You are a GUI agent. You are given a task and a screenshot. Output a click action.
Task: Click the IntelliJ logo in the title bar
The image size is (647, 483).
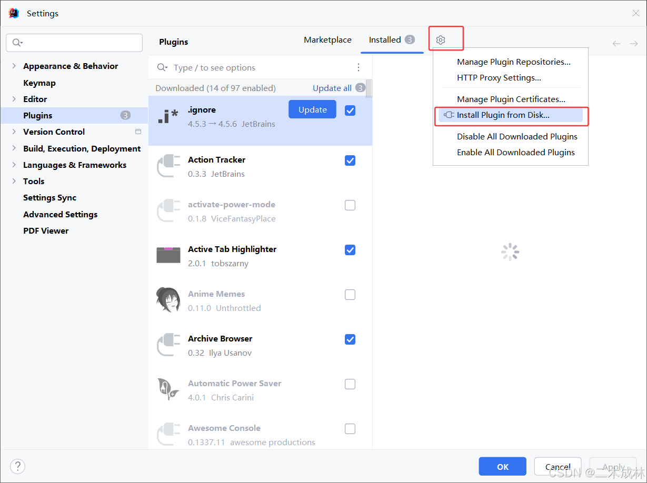14,13
